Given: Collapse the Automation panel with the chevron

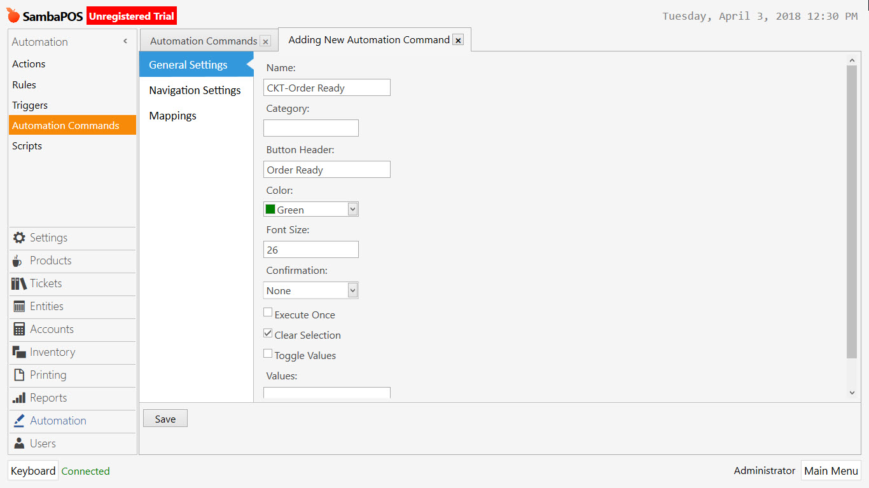Looking at the screenshot, I should [x=125, y=41].
